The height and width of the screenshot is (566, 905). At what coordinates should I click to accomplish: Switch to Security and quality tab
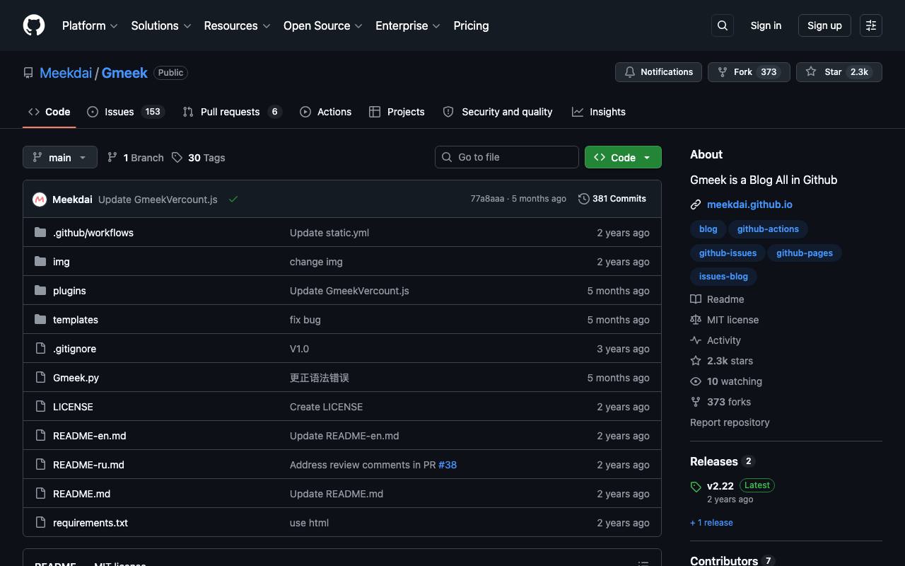tap(498, 112)
